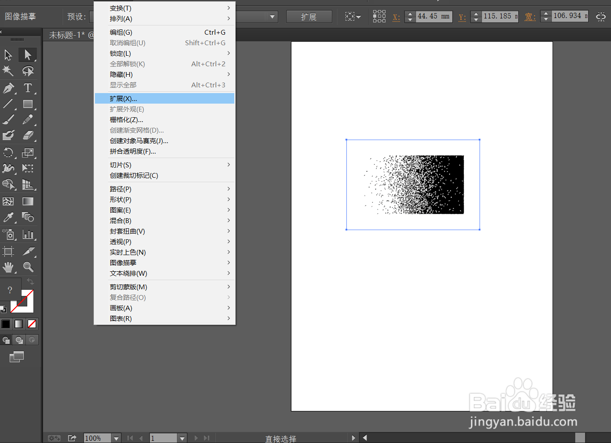
Task: Select the Eyedropper tool
Action: [x=8, y=217]
